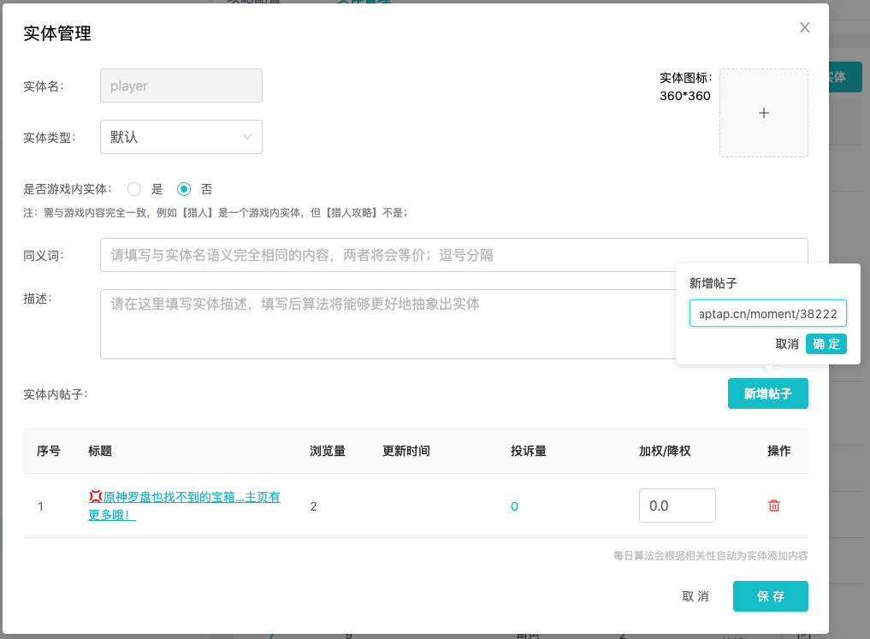Save the entity with 保存 button
870x639 pixels.
(x=770, y=596)
